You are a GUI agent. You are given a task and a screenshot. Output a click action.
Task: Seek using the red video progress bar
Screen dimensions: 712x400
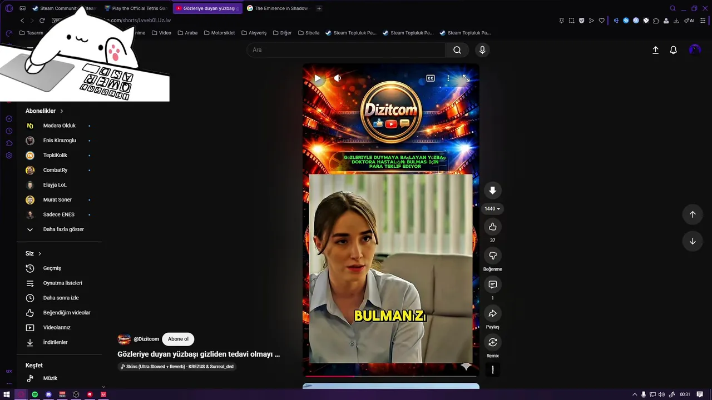tap(391, 376)
